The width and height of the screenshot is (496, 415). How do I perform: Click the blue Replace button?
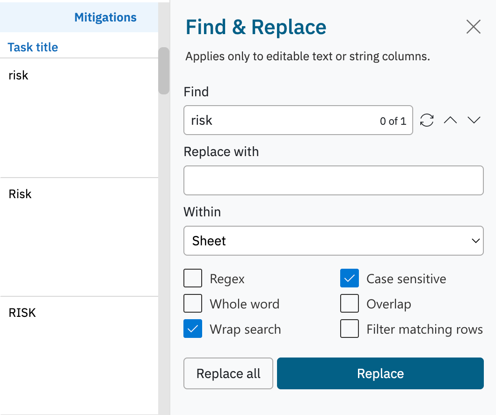click(380, 373)
